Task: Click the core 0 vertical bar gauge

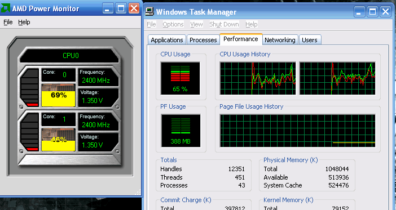Action: 29,87
